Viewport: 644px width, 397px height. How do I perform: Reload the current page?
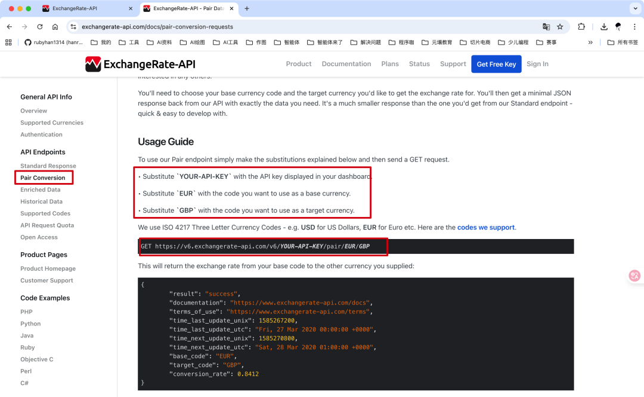click(40, 27)
